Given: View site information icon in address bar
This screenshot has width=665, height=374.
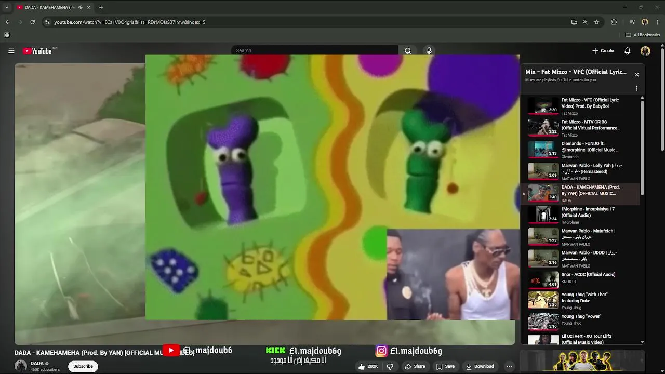Looking at the screenshot, I should point(47,22).
